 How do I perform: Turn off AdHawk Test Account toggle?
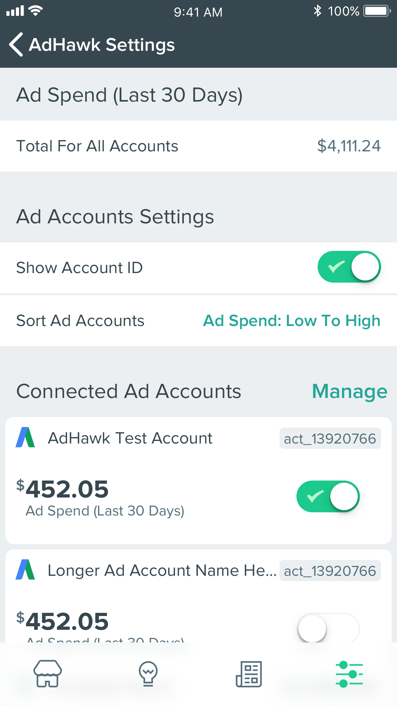(x=328, y=496)
